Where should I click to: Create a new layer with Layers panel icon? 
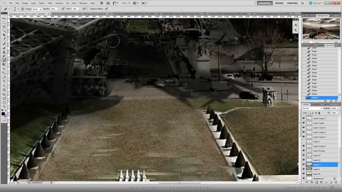[331, 182]
